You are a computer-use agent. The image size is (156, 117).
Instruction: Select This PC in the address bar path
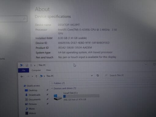(x=50, y=76)
